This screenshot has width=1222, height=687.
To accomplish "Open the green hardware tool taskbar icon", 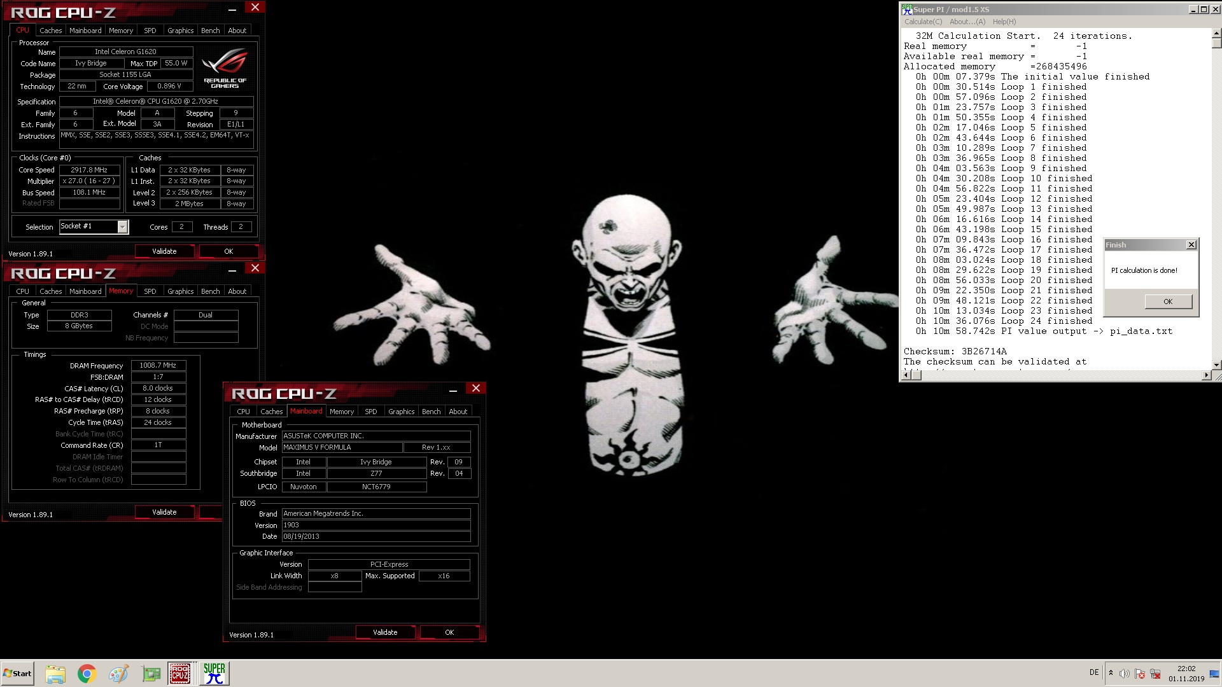I will [x=151, y=674].
